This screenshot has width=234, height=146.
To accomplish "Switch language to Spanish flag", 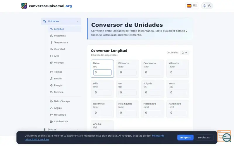I will point(189,6).
